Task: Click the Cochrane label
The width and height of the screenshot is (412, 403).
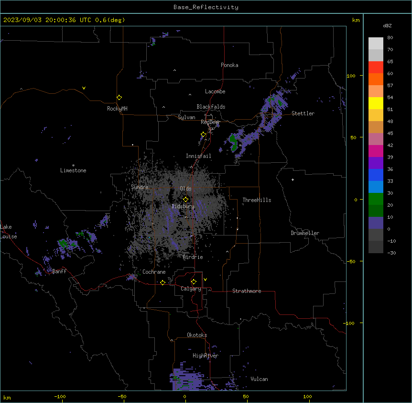Action: pos(154,272)
